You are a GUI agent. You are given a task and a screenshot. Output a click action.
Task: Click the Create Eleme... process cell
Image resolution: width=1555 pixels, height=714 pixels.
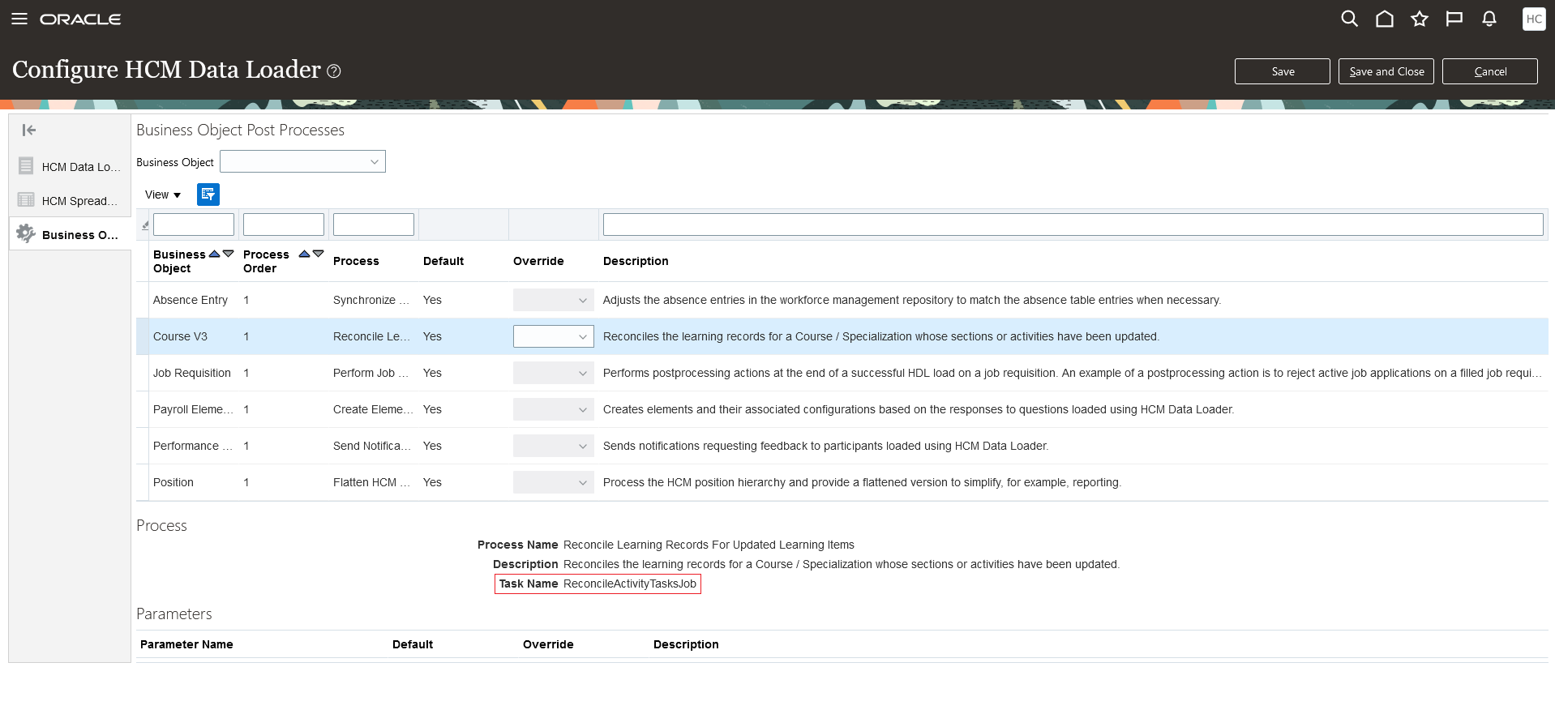(x=373, y=409)
